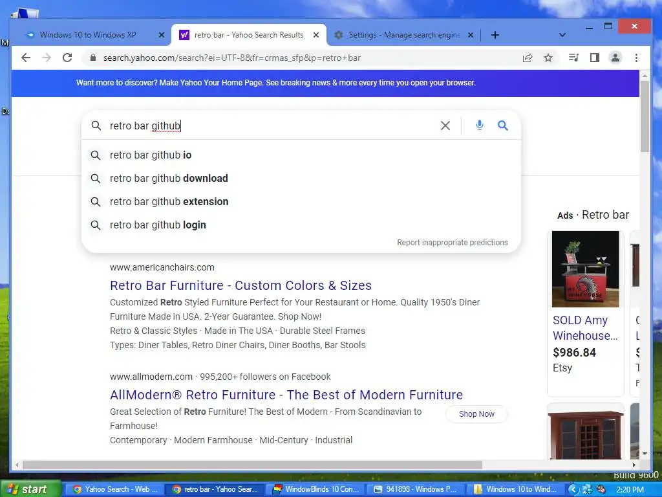Open the SOLD Amy Winehouse... ad title
Viewport: 662px width, 497px height.
coord(585,328)
